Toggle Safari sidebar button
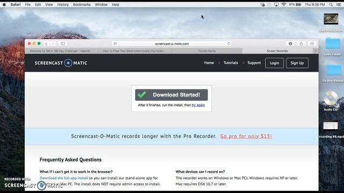The width and height of the screenshot is (344, 193). click(63, 44)
